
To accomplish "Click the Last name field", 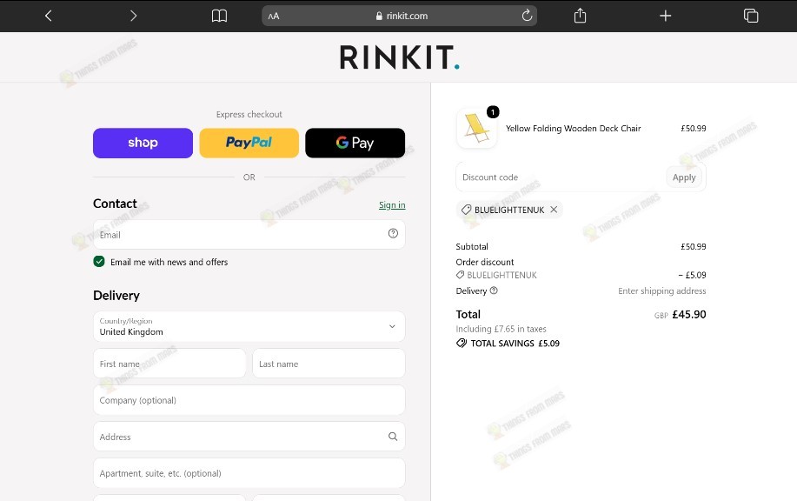I will click(329, 364).
